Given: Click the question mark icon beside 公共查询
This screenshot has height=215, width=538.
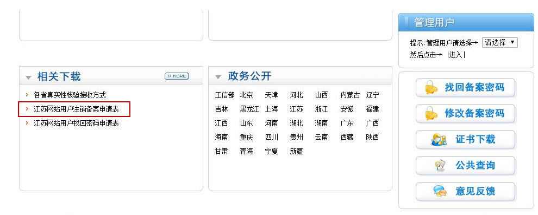Looking at the screenshot, I should (440, 166).
